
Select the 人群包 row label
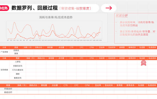pos(18,62)
